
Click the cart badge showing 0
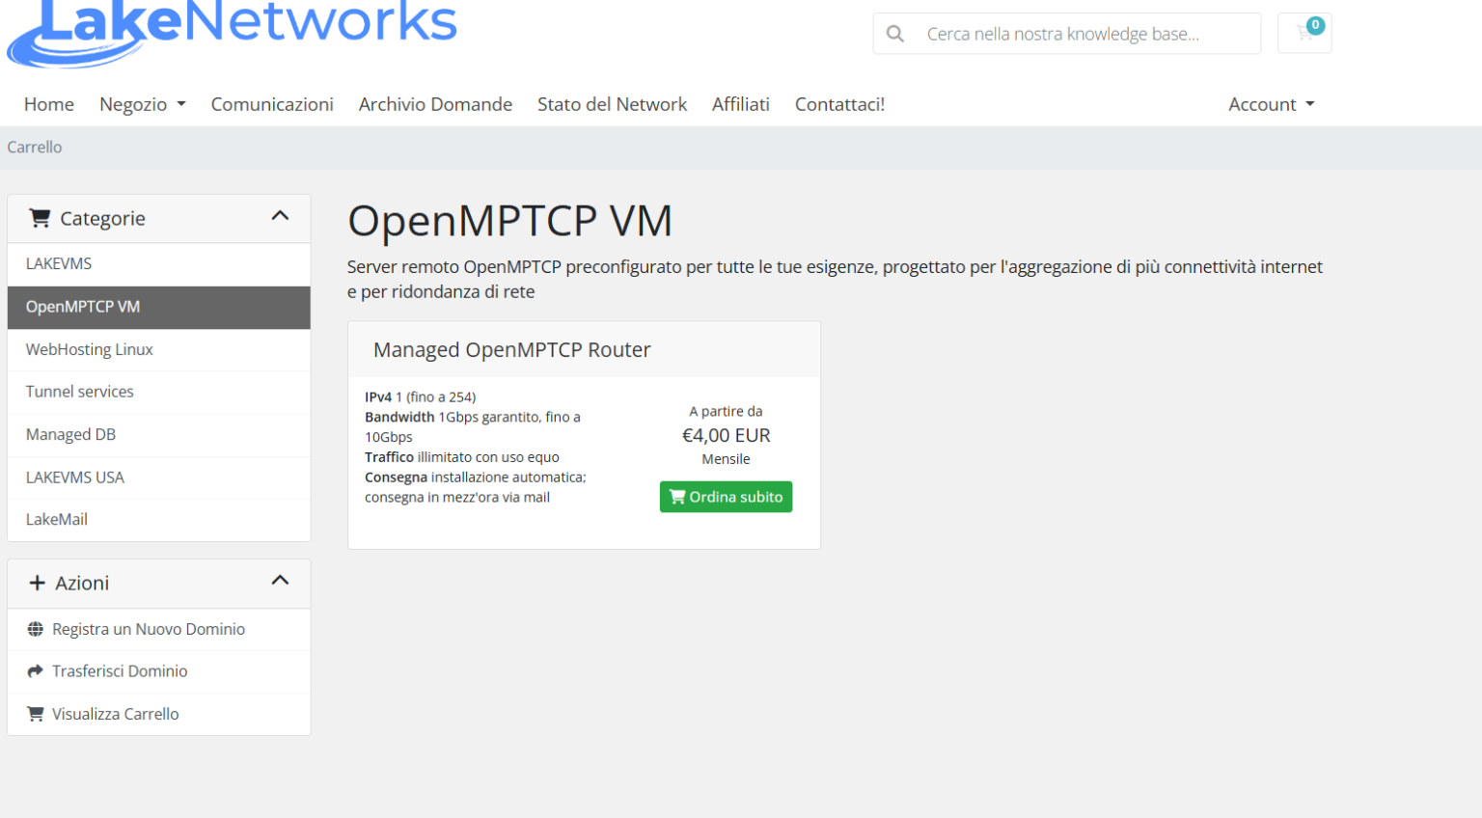pos(1315,25)
